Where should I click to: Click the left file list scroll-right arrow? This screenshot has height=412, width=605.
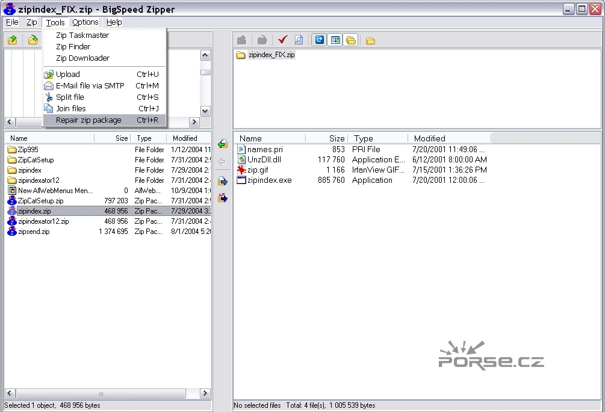point(205,393)
